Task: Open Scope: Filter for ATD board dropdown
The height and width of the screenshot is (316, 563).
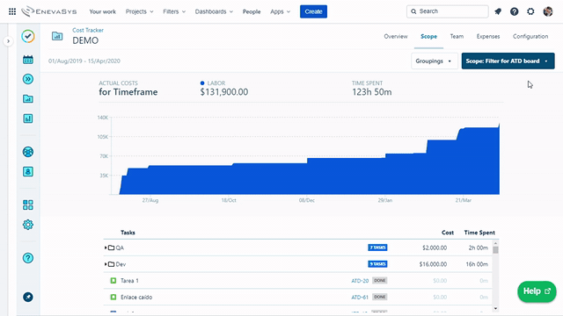Action: [x=508, y=61]
